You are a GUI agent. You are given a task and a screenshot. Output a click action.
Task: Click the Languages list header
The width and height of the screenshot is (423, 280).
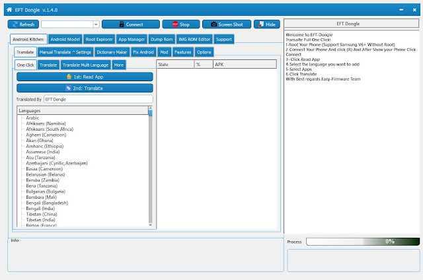83,110
